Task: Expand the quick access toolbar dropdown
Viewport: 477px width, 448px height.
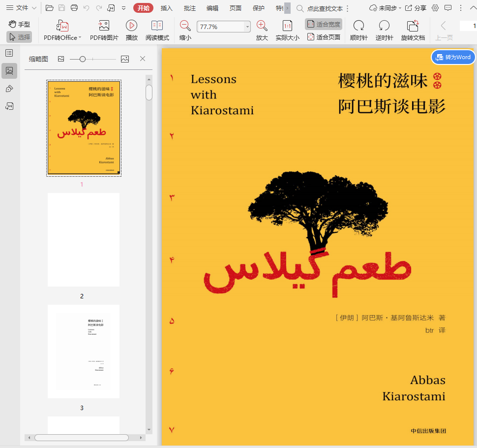Action: pos(123,8)
